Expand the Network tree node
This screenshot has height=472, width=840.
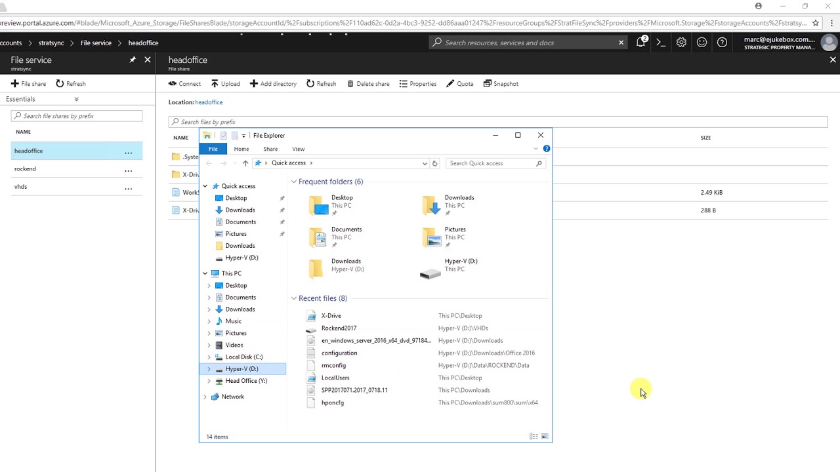(205, 397)
